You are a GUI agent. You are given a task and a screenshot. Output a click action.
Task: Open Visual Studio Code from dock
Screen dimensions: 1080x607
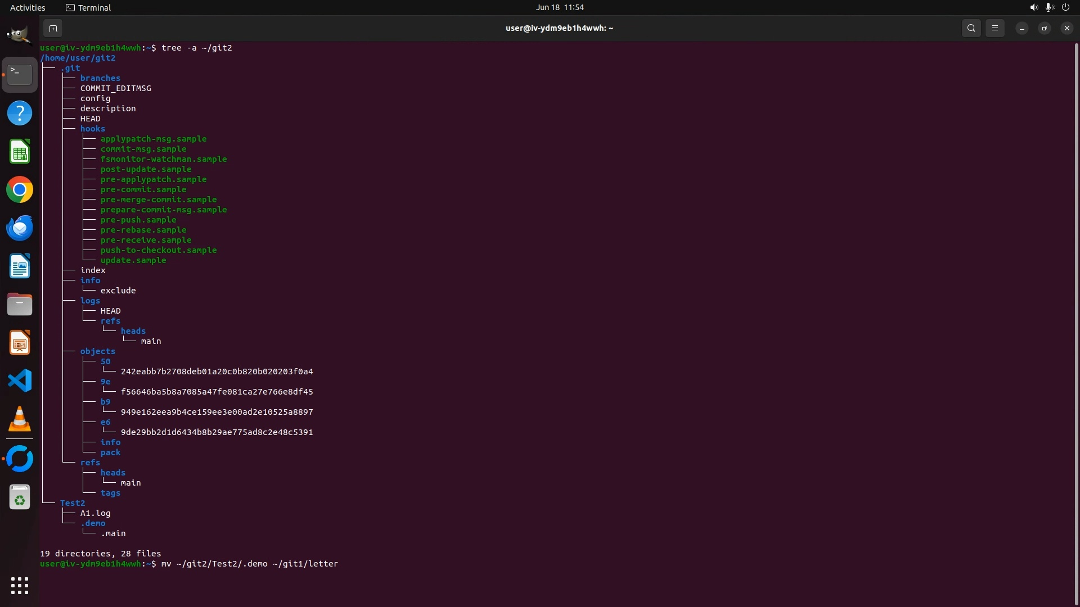[20, 381]
